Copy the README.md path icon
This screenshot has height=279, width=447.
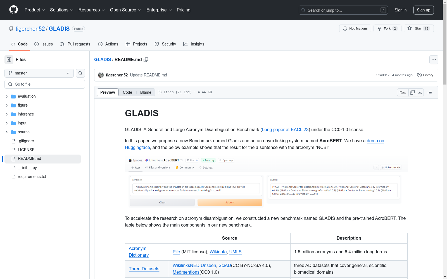pos(146,60)
